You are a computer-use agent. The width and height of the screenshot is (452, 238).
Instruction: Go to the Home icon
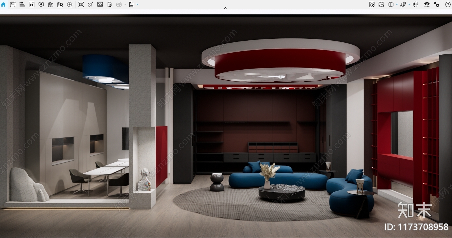pos(3,5)
